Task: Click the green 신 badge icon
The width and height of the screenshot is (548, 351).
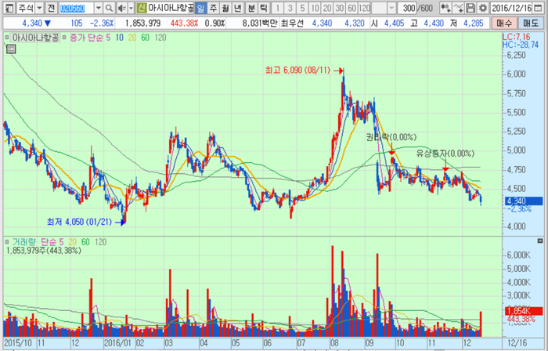Action: pyautogui.click(x=141, y=8)
